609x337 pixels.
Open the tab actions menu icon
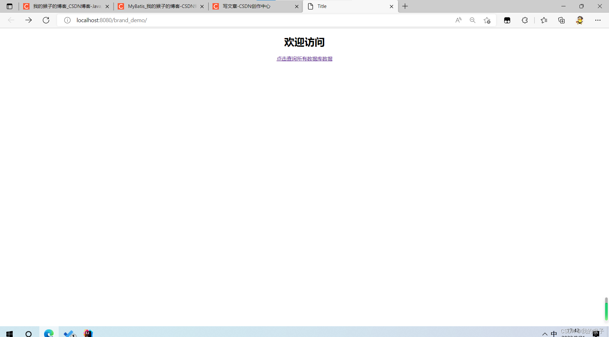(x=10, y=6)
